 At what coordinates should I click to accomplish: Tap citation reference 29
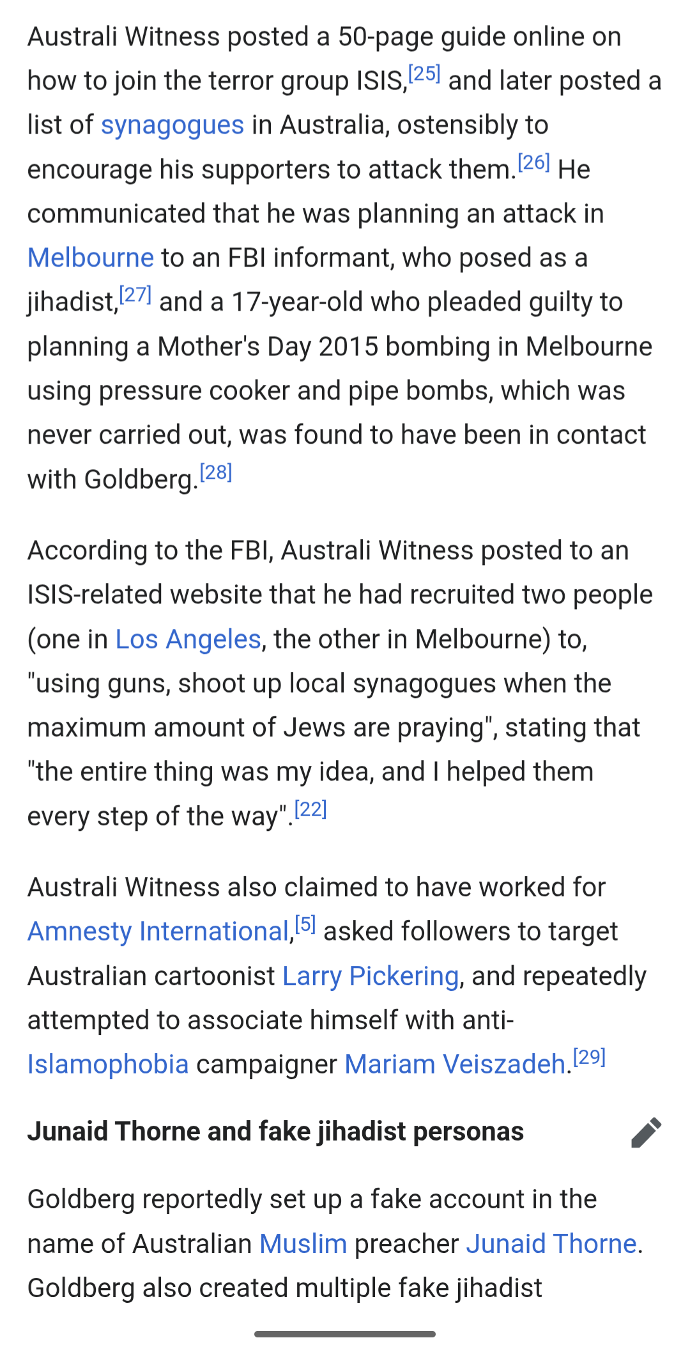point(589,1057)
